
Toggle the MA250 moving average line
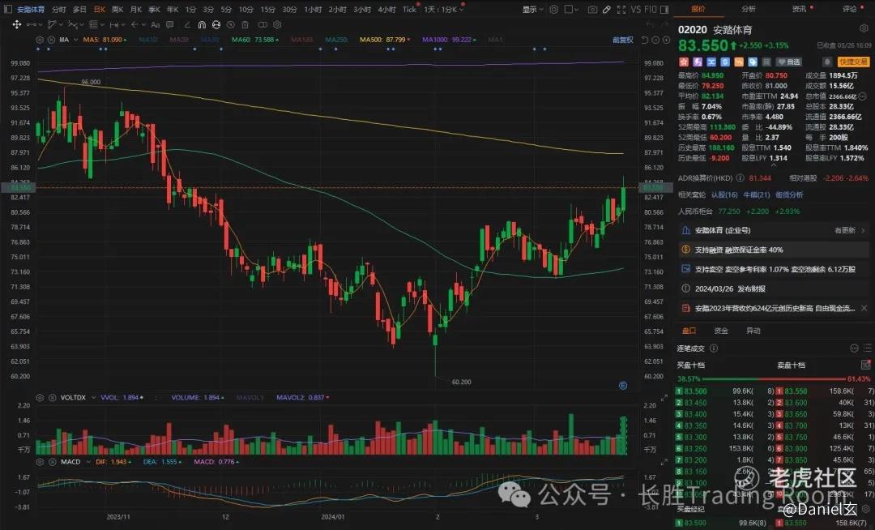coord(336,40)
